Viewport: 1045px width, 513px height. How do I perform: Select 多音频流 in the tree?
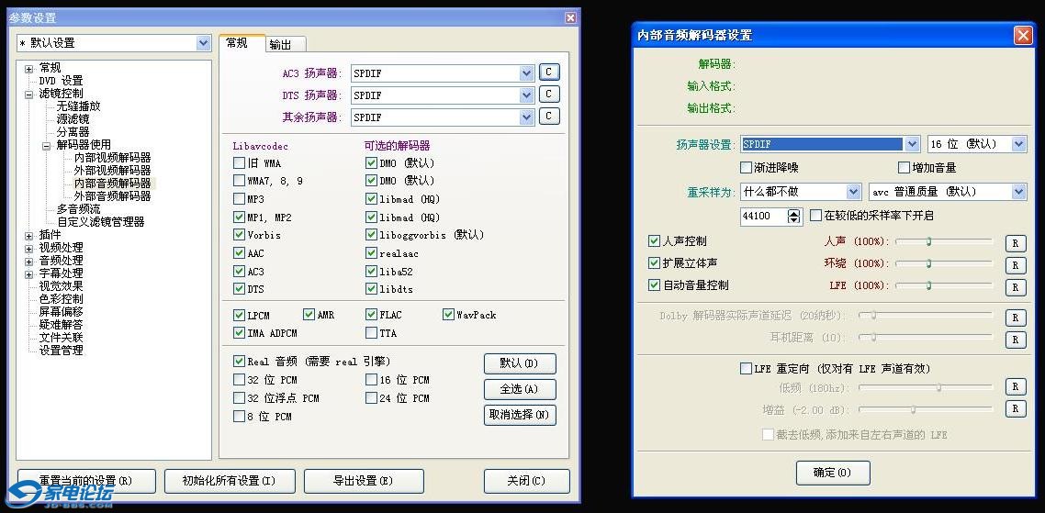(79, 210)
